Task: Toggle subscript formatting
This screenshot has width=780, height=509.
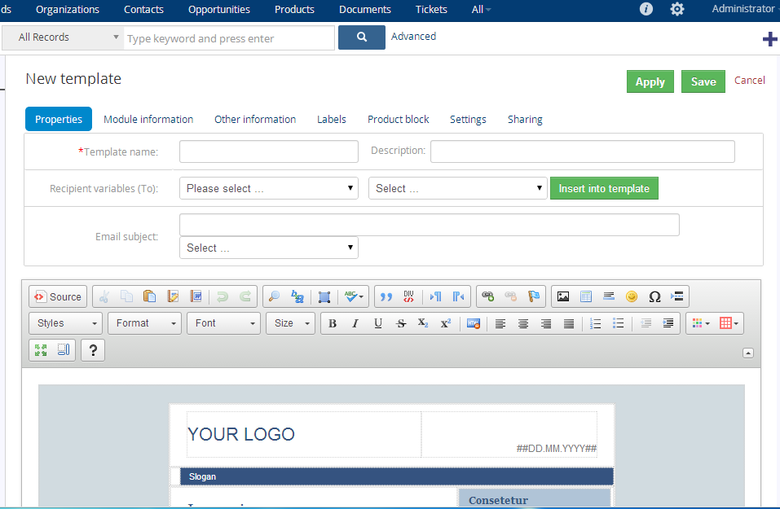Action: tap(423, 323)
